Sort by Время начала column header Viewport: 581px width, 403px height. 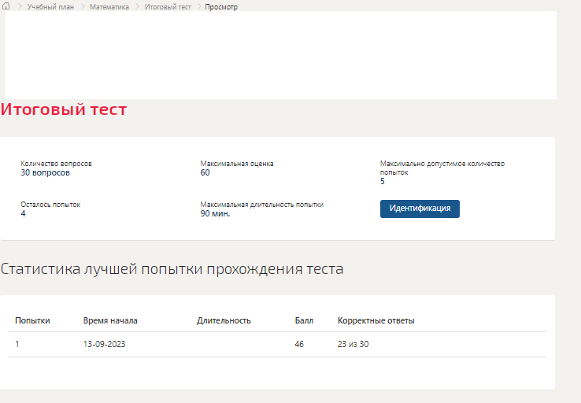[x=110, y=320]
